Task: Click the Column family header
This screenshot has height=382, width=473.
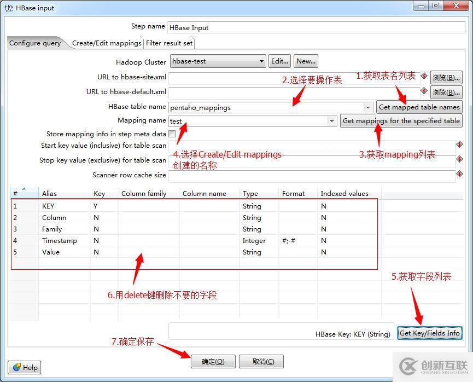Action: point(148,193)
